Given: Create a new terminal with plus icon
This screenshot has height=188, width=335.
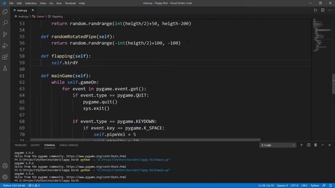Looking at the screenshot, I should coord(301,145).
